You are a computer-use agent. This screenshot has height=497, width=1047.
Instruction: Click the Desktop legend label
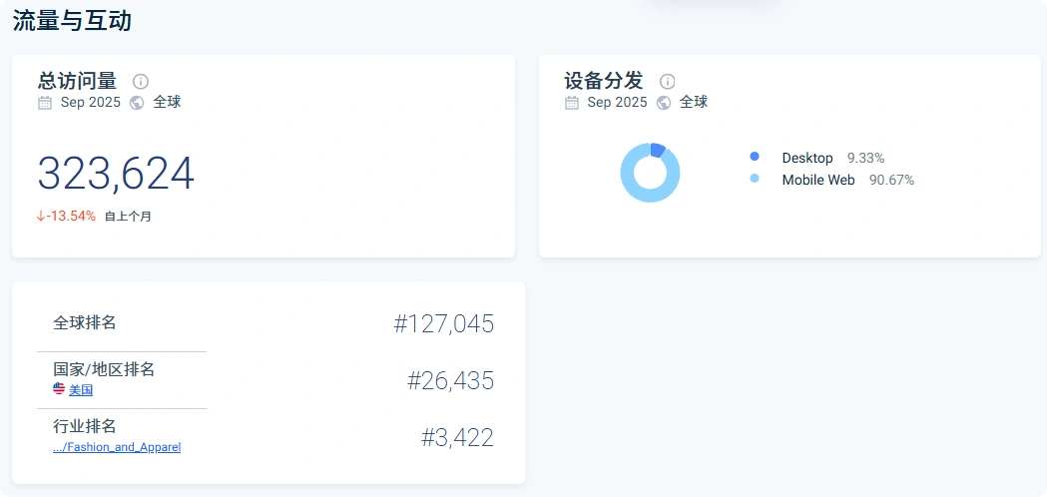tap(806, 158)
